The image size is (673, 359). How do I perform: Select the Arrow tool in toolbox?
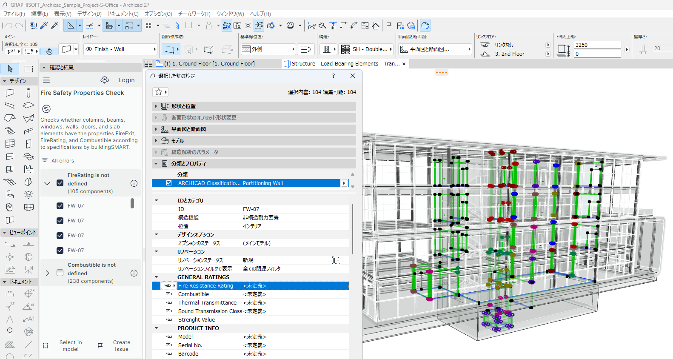coord(10,69)
